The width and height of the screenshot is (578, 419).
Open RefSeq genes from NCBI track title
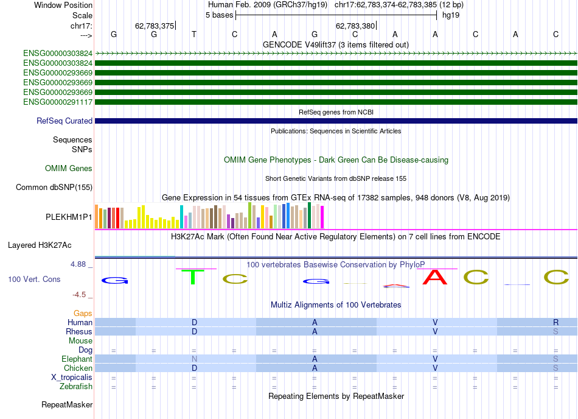pos(336,112)
